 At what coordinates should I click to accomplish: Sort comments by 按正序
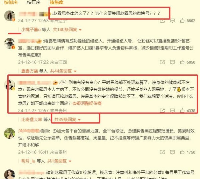tap(34, 2)
